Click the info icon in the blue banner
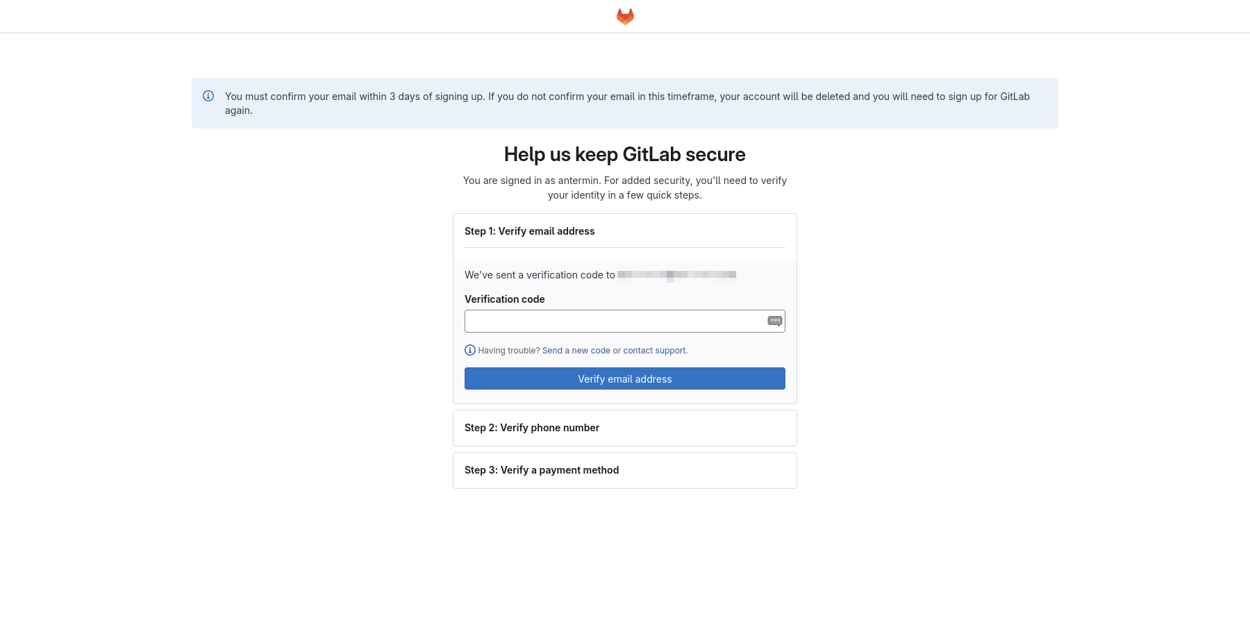The height and width of the screenshot is (625, 1250). pos(208,96)
